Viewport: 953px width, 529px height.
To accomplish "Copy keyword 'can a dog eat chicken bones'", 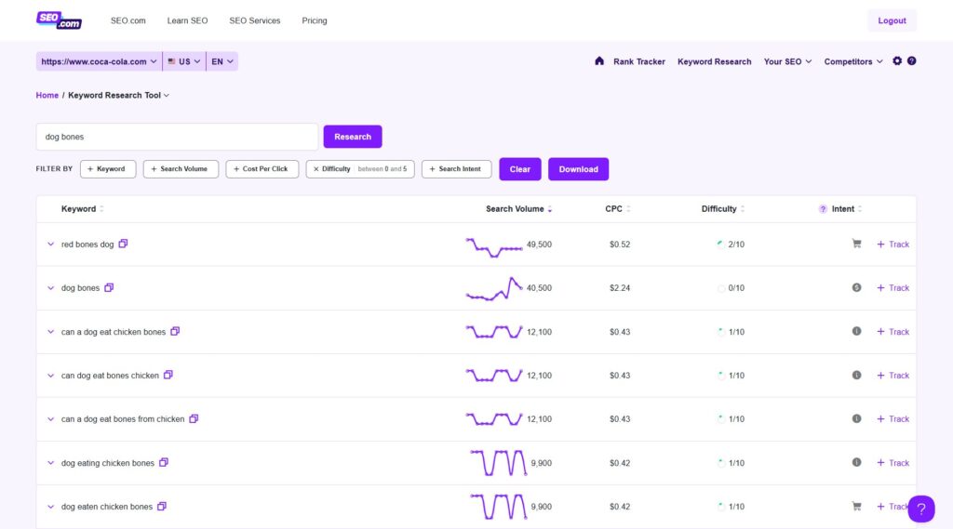I will pyautogui.click(x=175, y=331).
